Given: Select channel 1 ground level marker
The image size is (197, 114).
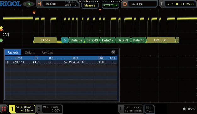Looking at the screenshot, I should coord(1,27).
